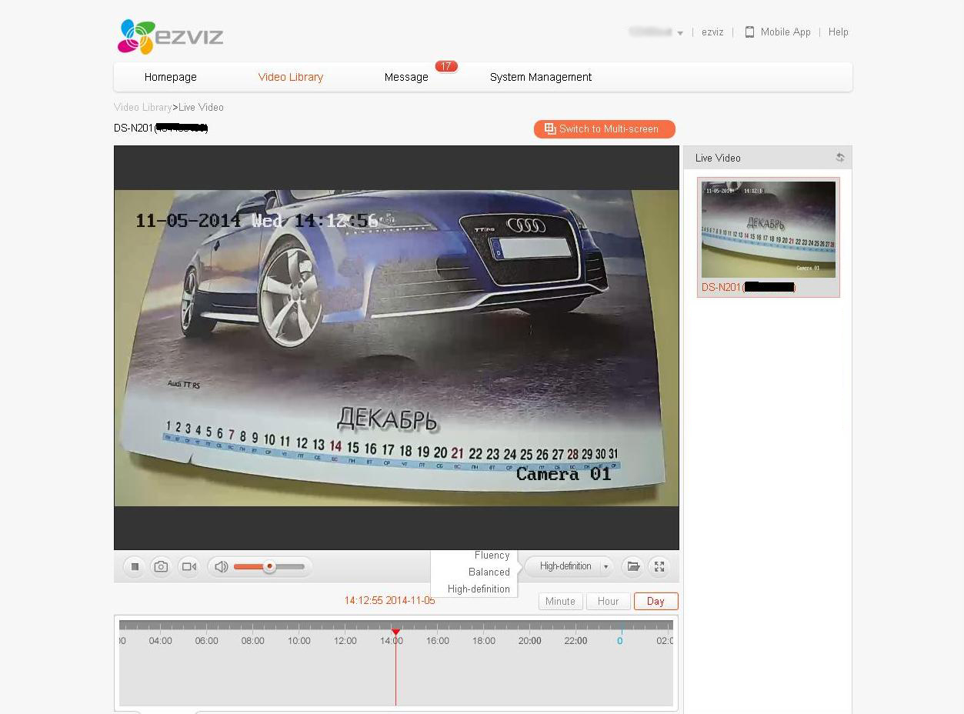The image size is (964, 714).
Task: Set timeline scale to Hour
Action: [x=608, y=602]
